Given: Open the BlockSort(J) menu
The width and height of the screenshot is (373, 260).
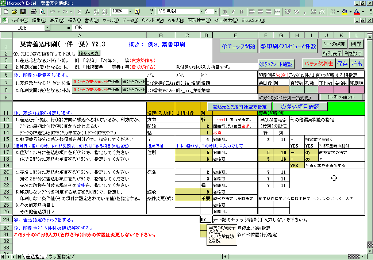Looking at the screenshot, I should (253, 20).
